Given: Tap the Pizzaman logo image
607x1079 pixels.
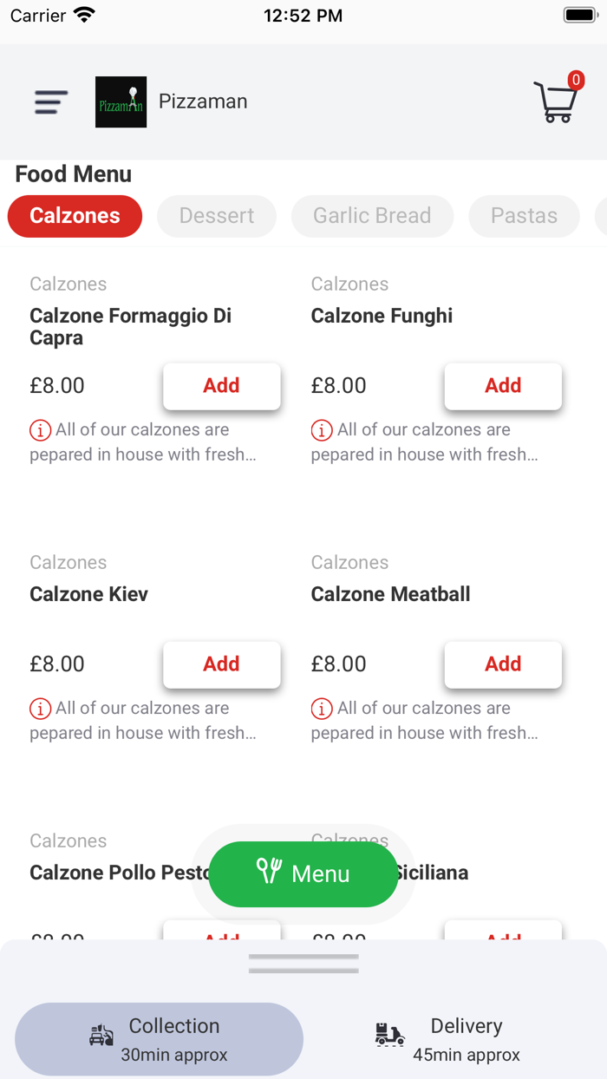Looking at the screenshot, I should [x=121, y=102].
